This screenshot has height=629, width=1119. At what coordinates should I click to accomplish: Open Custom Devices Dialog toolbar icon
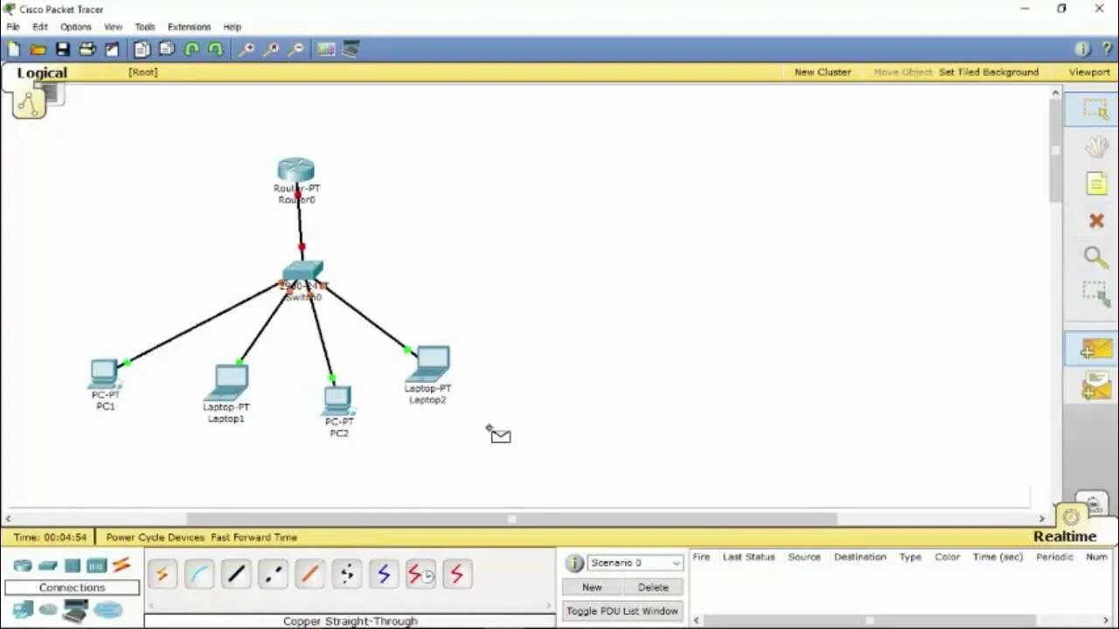click(351, 50)
